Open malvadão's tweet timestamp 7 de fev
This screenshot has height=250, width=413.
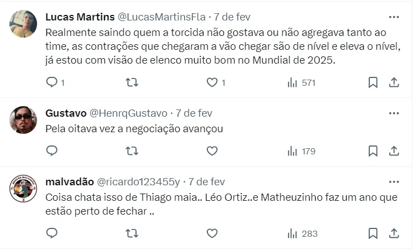click(207, 181)
